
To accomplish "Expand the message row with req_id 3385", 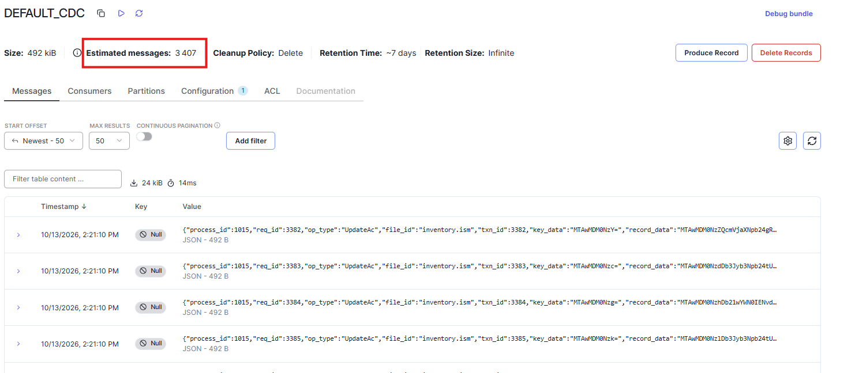I will (18, 344).
